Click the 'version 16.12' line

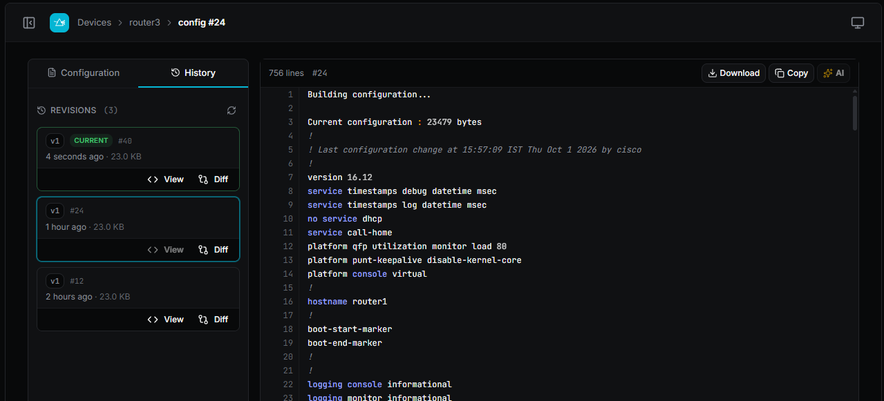tap(340, 177)
